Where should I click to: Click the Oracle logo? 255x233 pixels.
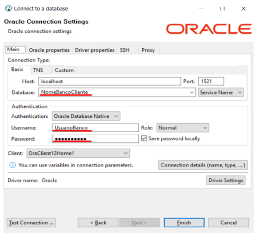[209, 29]
